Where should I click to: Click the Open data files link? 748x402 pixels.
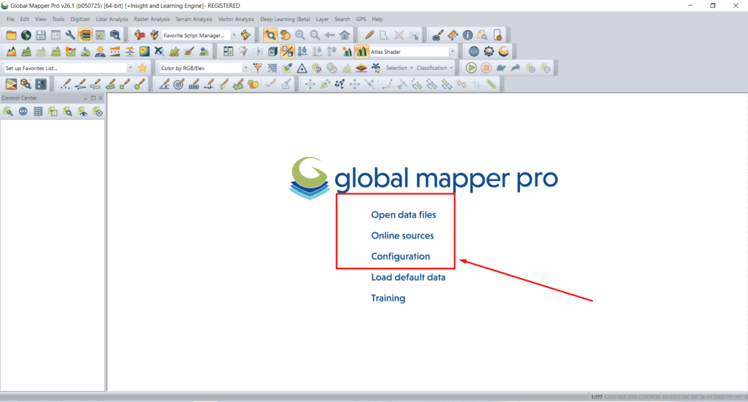click(x=403, y=214)
